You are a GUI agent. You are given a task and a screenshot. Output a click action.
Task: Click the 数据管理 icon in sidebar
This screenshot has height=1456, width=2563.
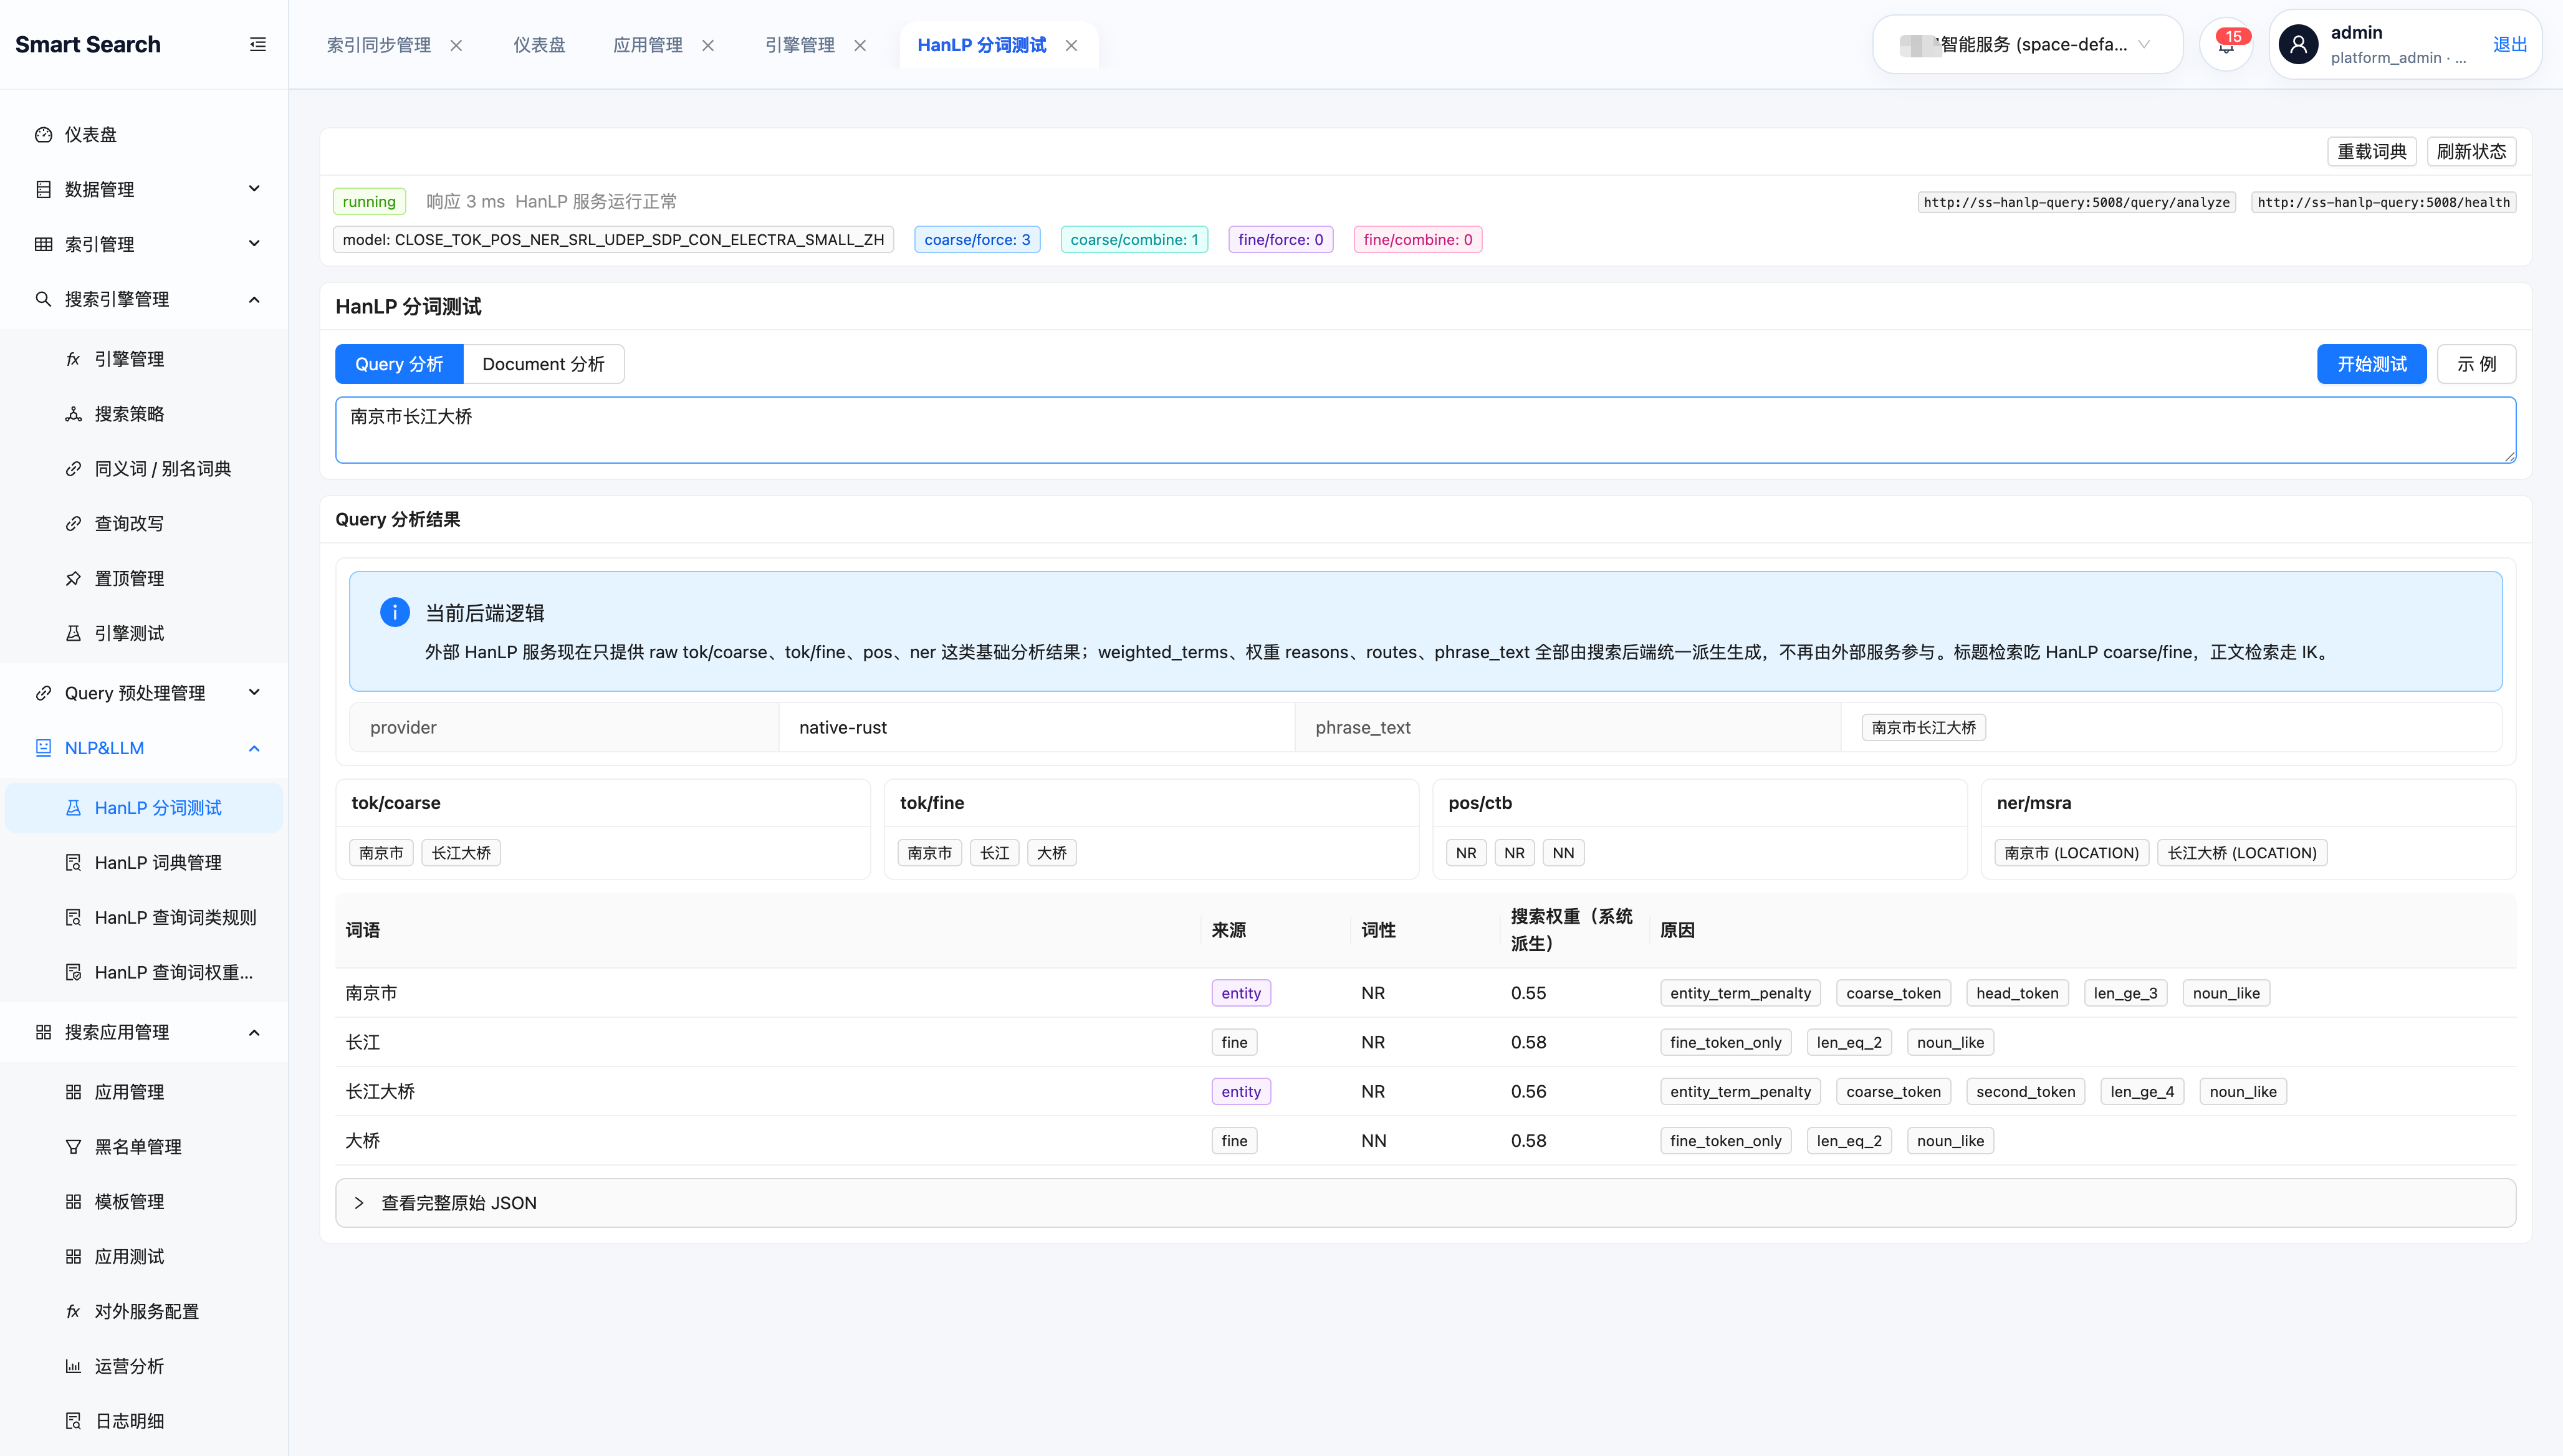click(x=43, y=189)
